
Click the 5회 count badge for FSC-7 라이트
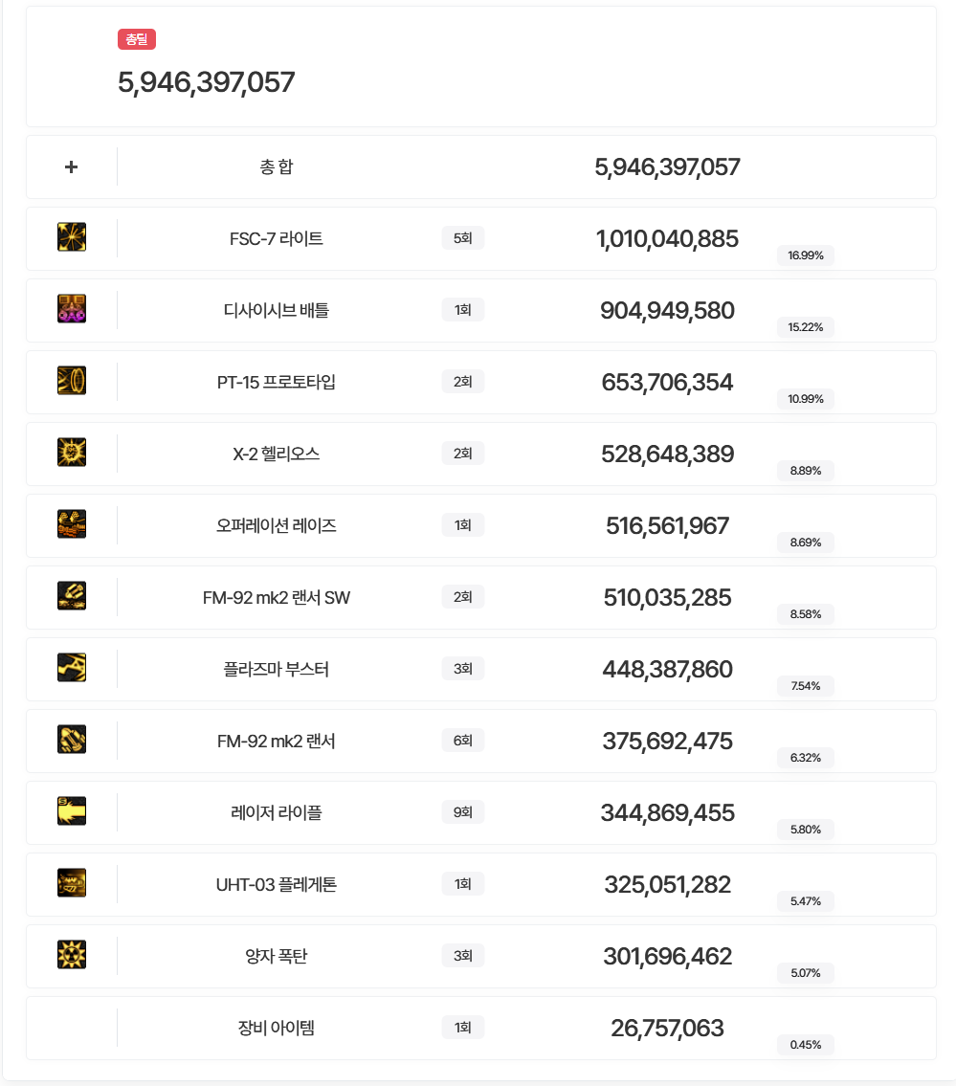coord(463,238)
